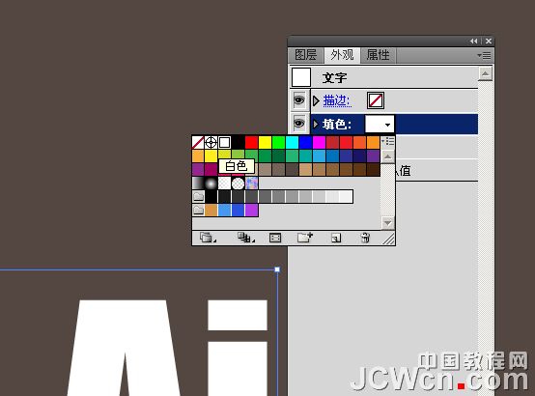Pick the pastel blue-pink pattern swatch
The image size is (535, 396).
(251, 184)
